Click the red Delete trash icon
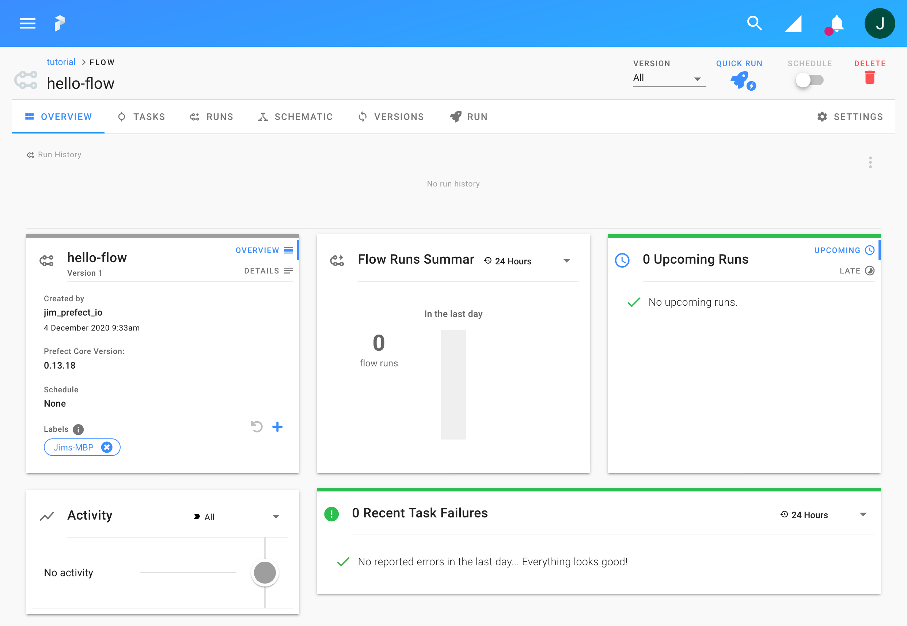The height and width of the screenshot is (626, 907). pyautogui.click(x=869, y=77)
